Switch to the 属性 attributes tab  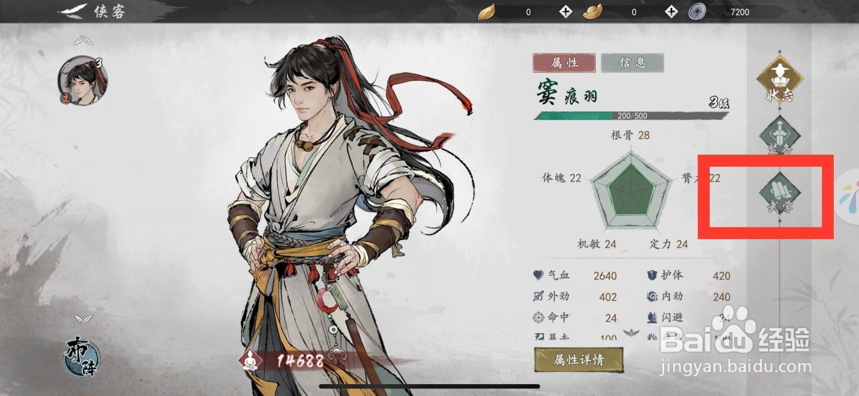click(564, 63)
